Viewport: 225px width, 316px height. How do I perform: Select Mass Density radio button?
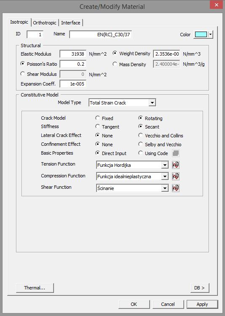click(115, 64)
